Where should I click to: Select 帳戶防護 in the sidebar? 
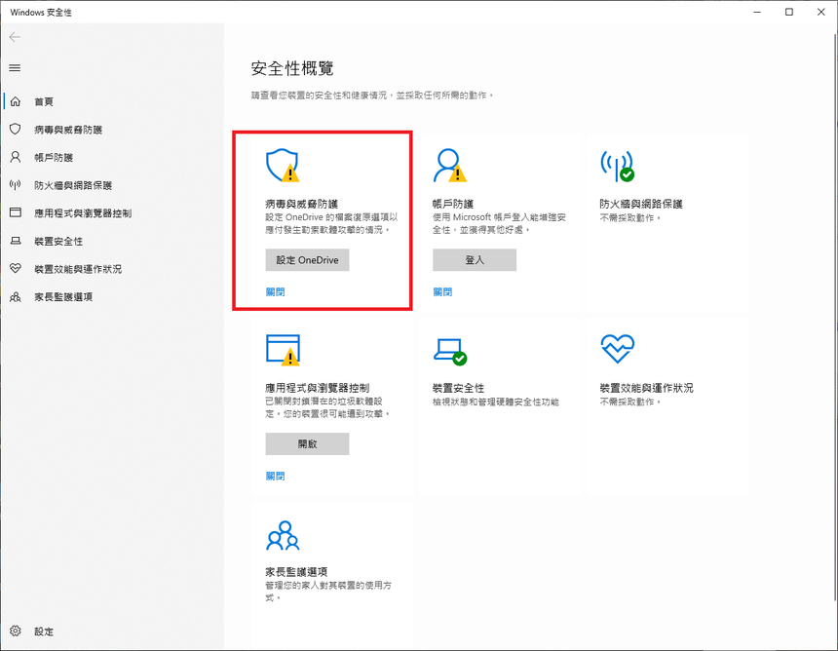[x=54, y=157]
